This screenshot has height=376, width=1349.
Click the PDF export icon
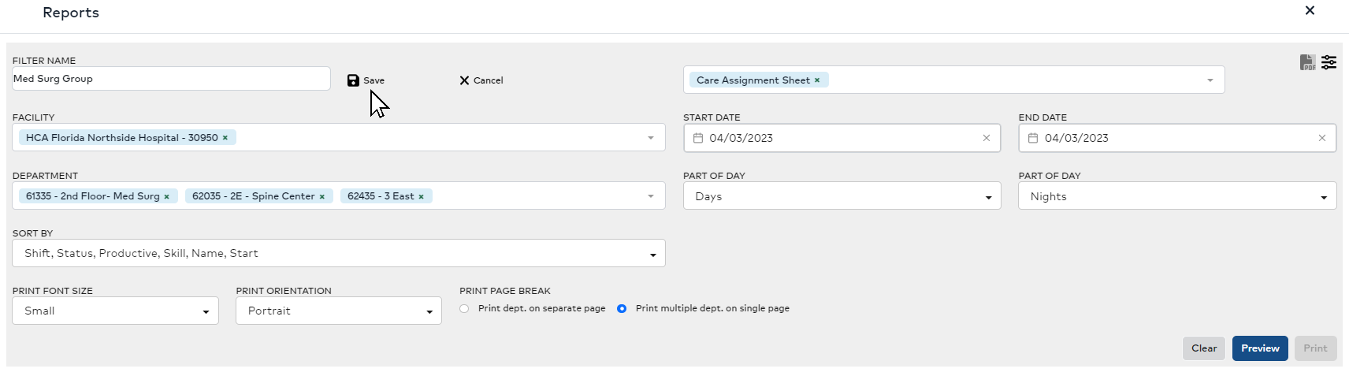[1307, 62]
